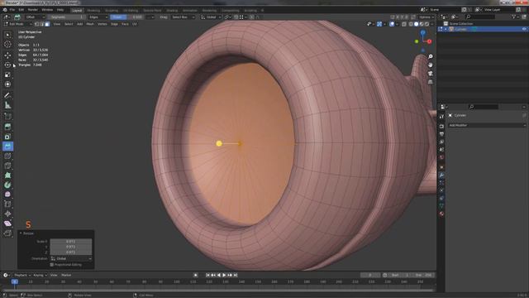Adjust the Segments slider field

click(66, 17)
